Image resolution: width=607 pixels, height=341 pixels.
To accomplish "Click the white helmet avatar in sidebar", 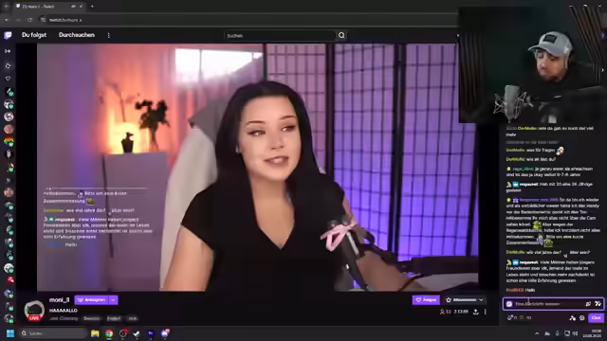I will point(9,267).
